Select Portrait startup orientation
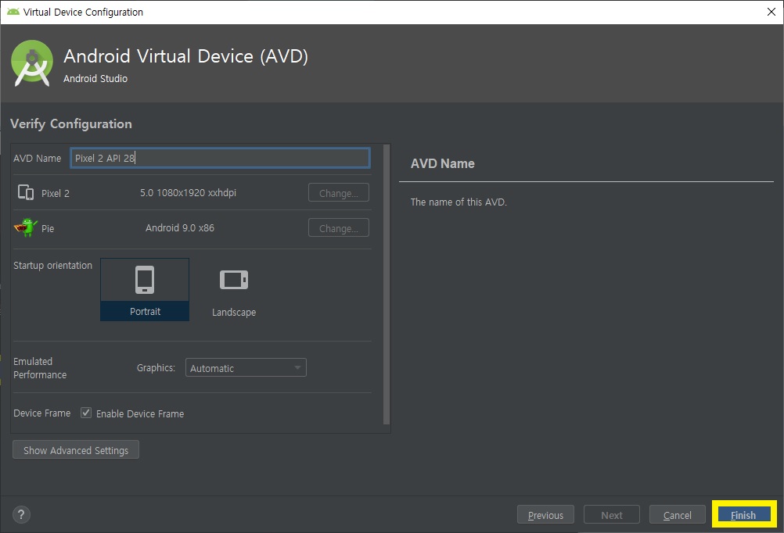 pos(145,289)
